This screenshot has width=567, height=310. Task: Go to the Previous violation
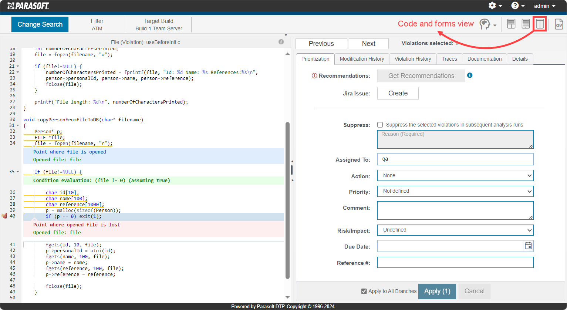pyautogui.click(x=321, y=44)
